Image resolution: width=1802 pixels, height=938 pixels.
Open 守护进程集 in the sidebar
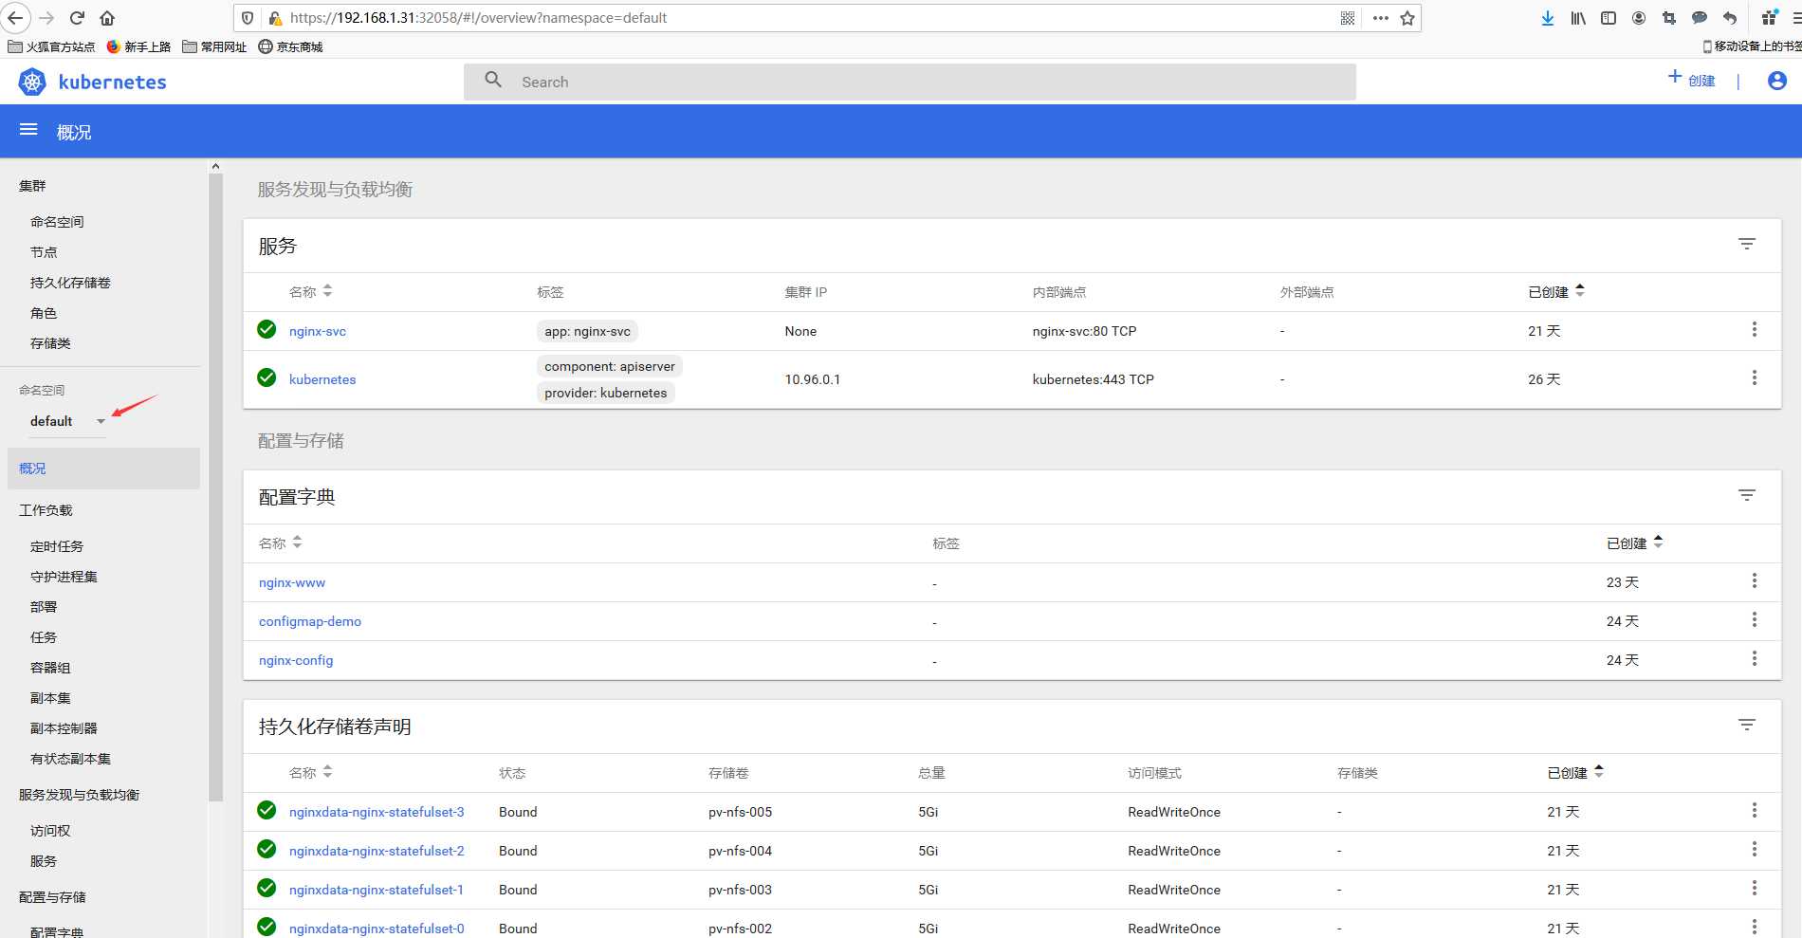pyautogui.click(x=64, y=577)
